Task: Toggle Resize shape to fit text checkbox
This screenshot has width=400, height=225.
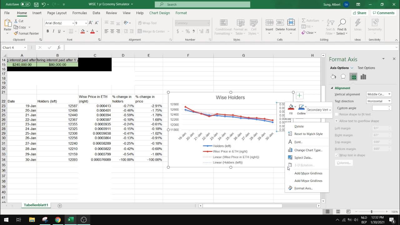Action: tap(337, 114)
